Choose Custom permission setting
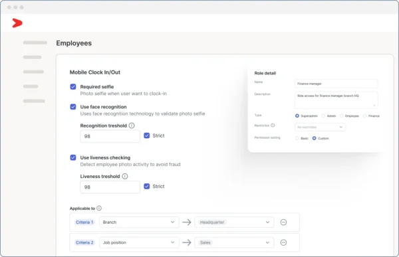Screen dimensions: 399x257 point(315,138)
